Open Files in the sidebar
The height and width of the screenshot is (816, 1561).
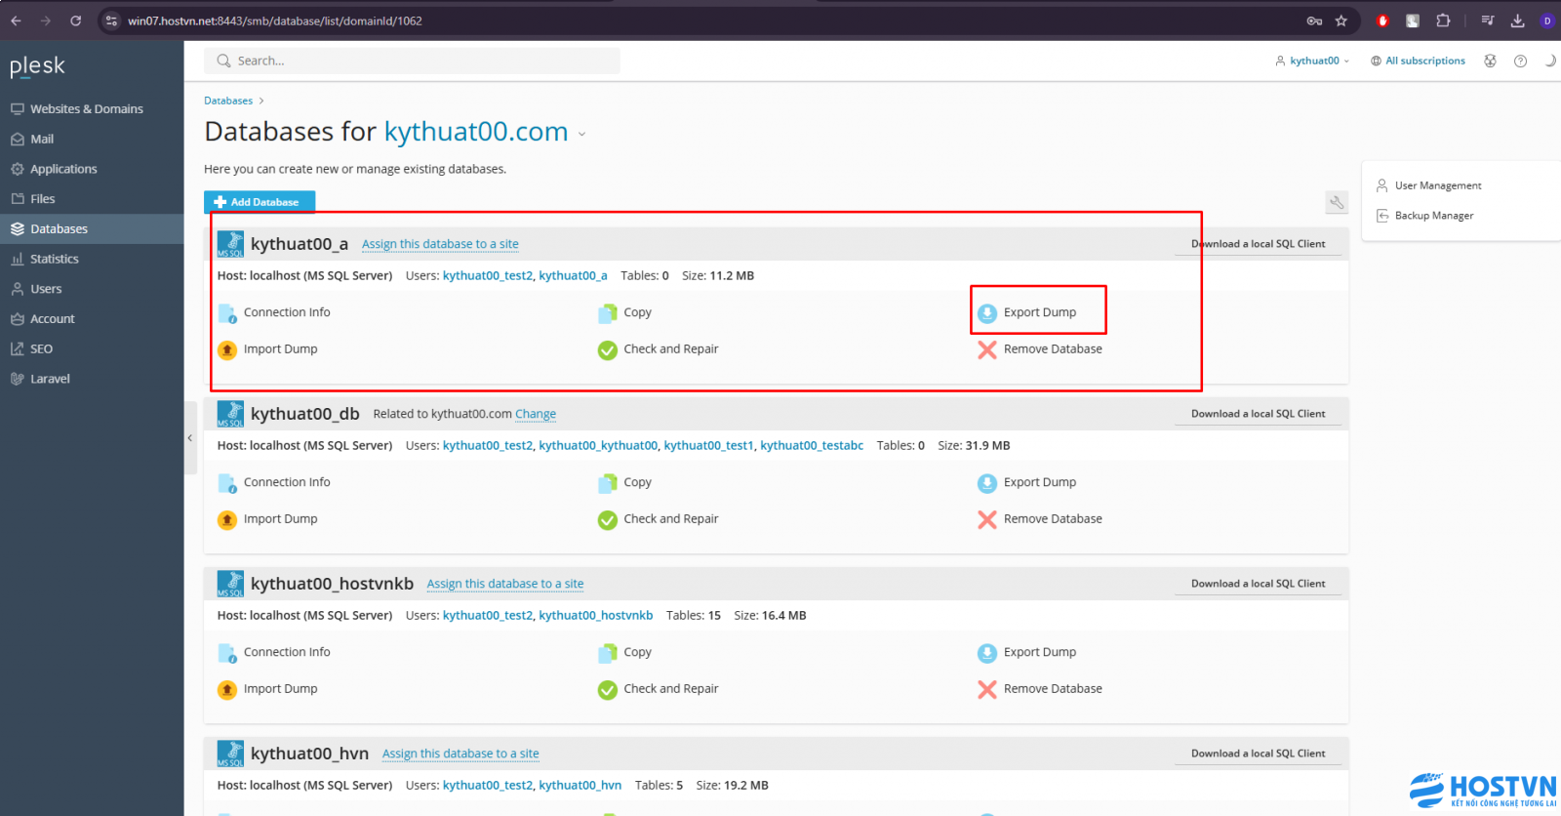point(92,199)
